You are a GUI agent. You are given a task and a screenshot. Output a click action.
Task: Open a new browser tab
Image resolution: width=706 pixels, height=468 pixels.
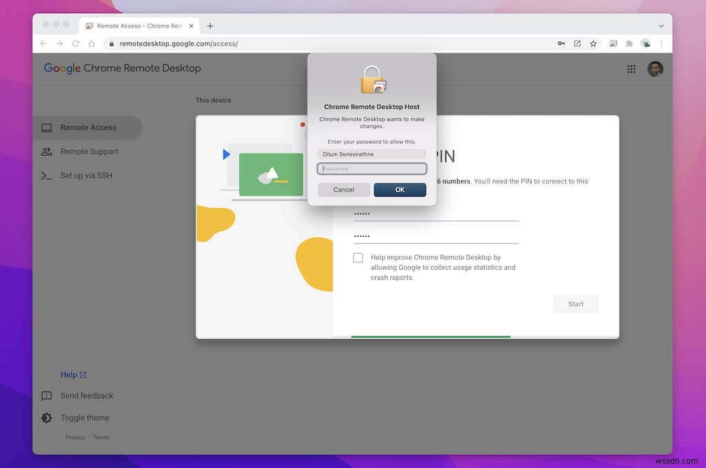(210, 26)
